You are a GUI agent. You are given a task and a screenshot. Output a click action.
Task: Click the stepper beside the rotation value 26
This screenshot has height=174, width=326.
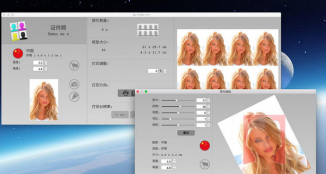pyautogui.click(x=208, y=107)
